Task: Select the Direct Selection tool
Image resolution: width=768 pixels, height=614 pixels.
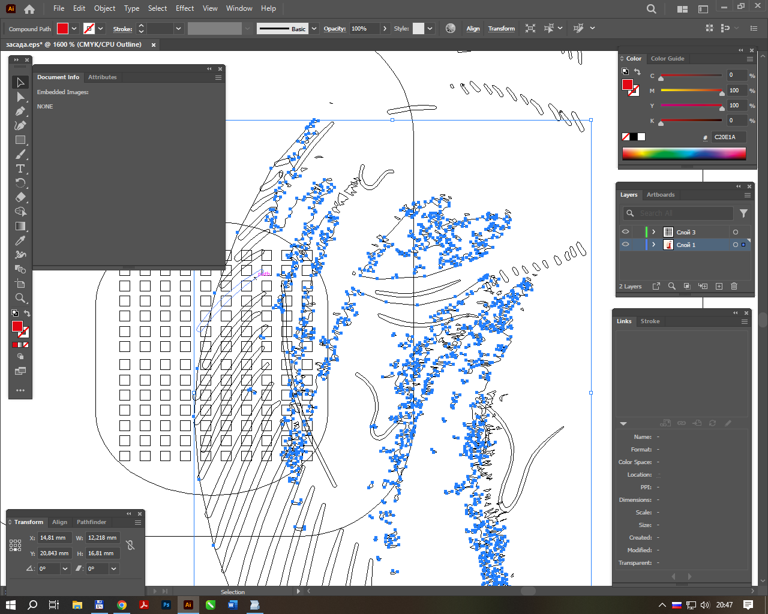Action: click(20, 97)
